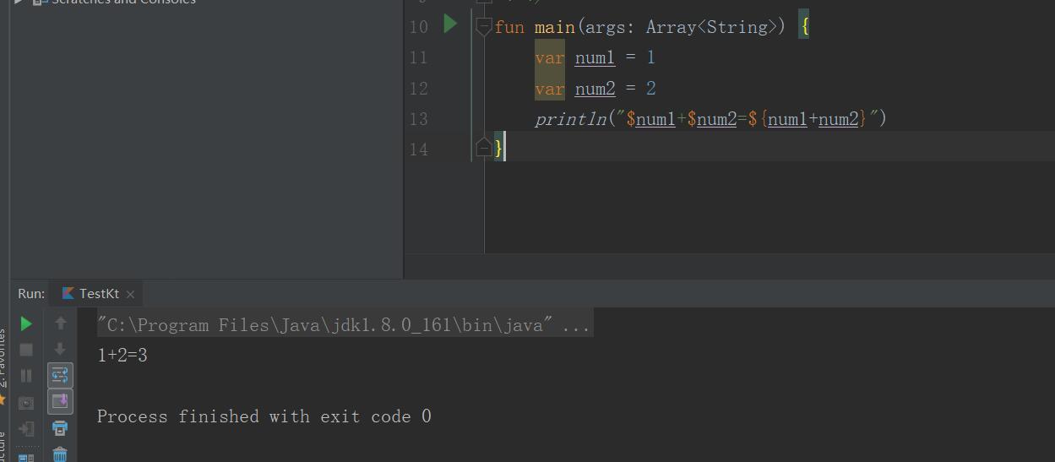Rerun TestKt with the green play button
This screenshot has width=1055, height=462.
pos(26,323)
